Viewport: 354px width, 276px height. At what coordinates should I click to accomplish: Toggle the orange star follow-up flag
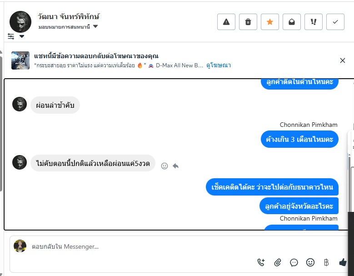270,22
